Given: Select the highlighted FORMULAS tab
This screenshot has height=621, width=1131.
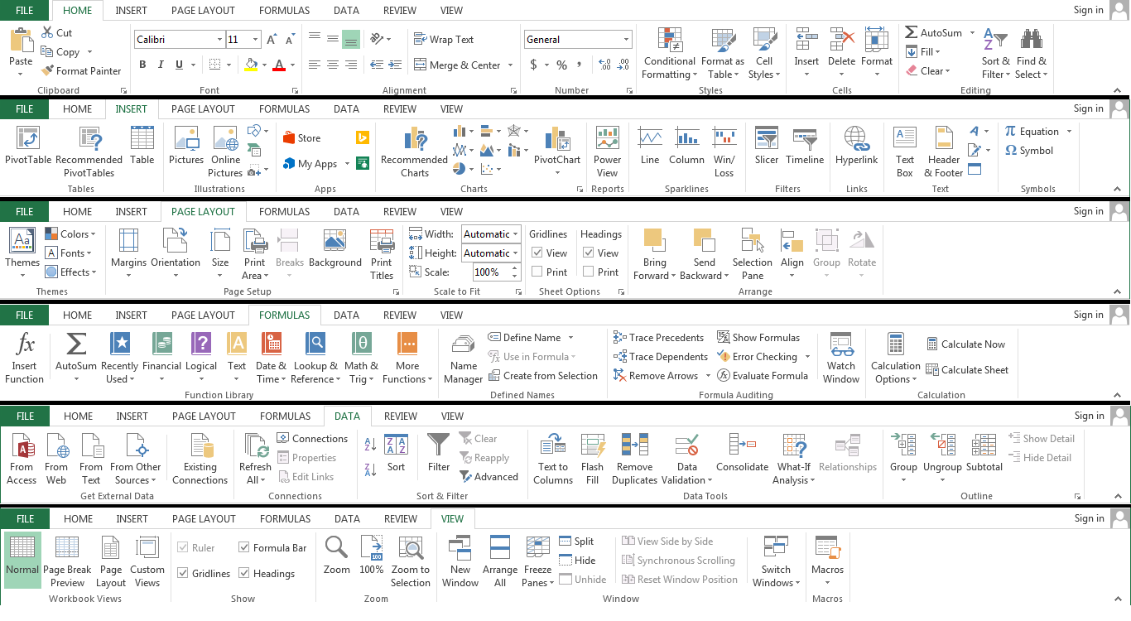Looking at the screenshot, I should [x=284, y=315].
